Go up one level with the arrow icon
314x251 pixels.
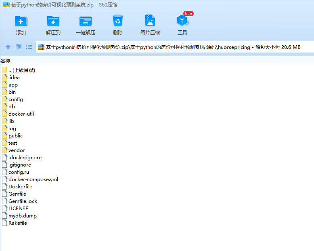pyautogui.click(x=8, y=47)
